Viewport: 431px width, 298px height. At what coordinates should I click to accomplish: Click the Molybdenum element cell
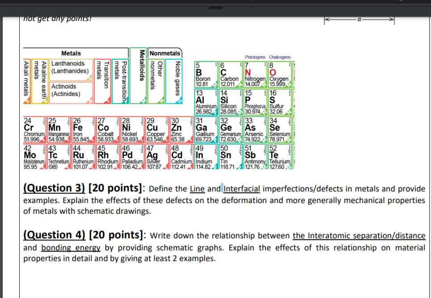(35, 157)
